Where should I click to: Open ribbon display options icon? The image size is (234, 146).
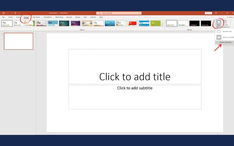pyautogui.click(x=216, y=13)
